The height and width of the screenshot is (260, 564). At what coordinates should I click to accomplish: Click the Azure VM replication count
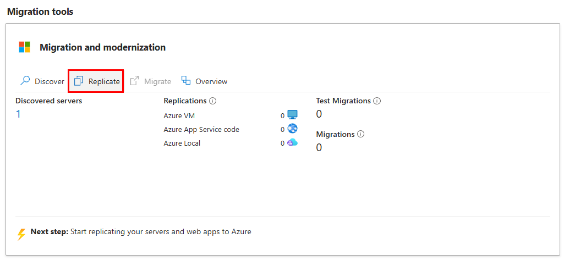point(282,115)
